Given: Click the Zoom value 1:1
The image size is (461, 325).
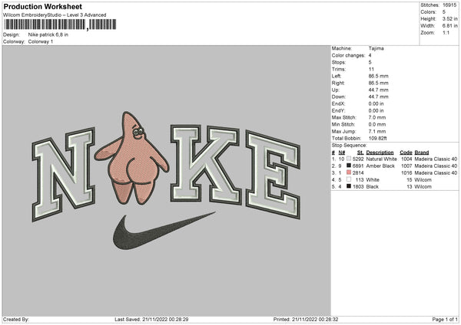Looking at the screenshot, I should tap(446, 33).
